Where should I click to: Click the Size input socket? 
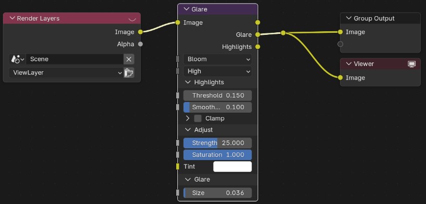tap(178, 193)
